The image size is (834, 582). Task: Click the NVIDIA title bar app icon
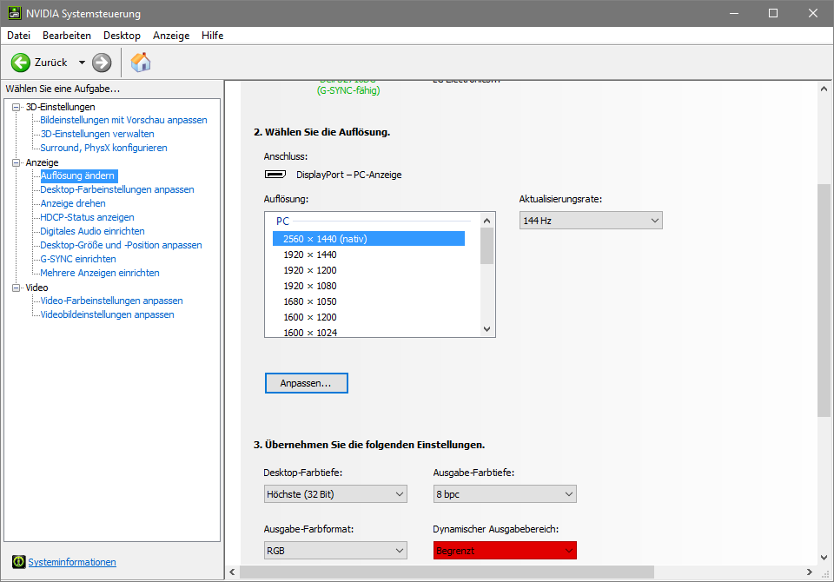(15, 13)
